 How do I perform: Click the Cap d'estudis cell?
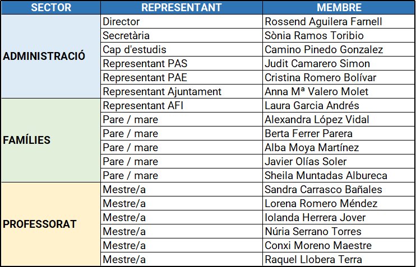coord(181,50)
